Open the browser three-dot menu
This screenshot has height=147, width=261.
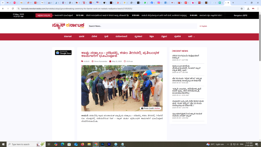tap(258, 8)
